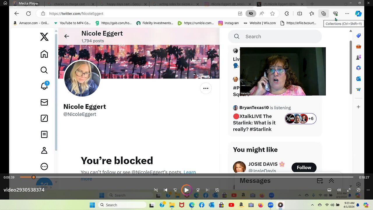Follow JOSIE DAVIS
373x210 pixels.
coord(304,167)
